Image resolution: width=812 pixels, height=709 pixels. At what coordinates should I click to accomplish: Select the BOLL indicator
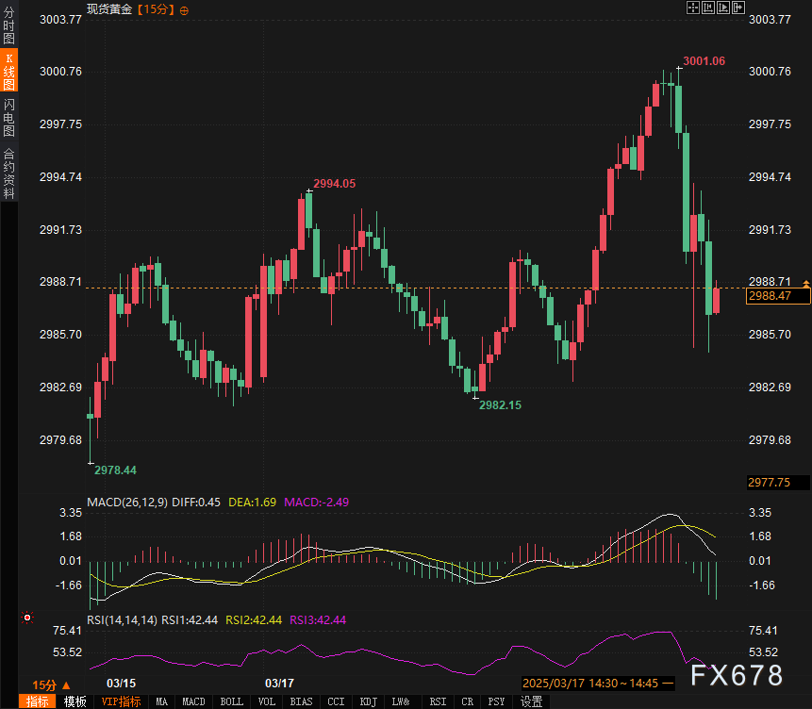tap(231, 701)
